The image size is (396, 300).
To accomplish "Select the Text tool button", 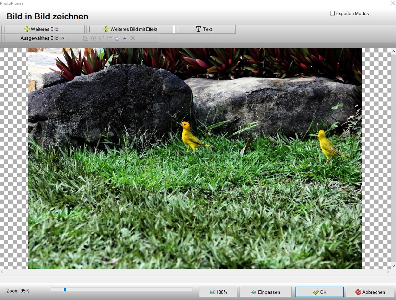I will click(x=204, y=29).
